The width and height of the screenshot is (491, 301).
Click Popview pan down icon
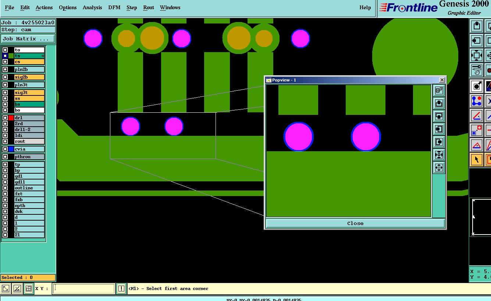(x=438, y=116)
